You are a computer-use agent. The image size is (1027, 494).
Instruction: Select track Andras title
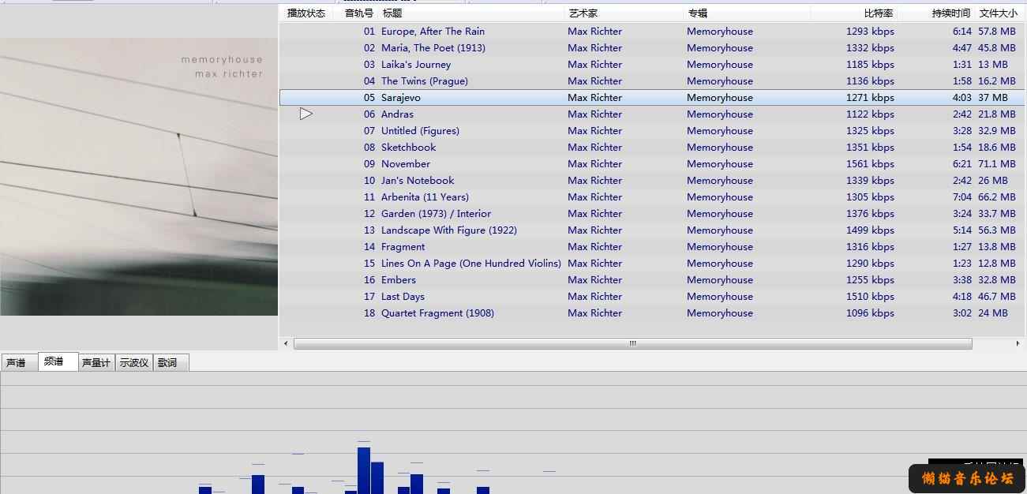click(x=397, y=114)
